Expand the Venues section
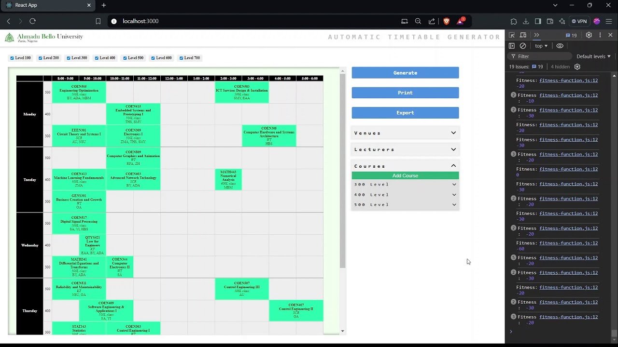The image size is (618, 347). click(x=405, y=133)
